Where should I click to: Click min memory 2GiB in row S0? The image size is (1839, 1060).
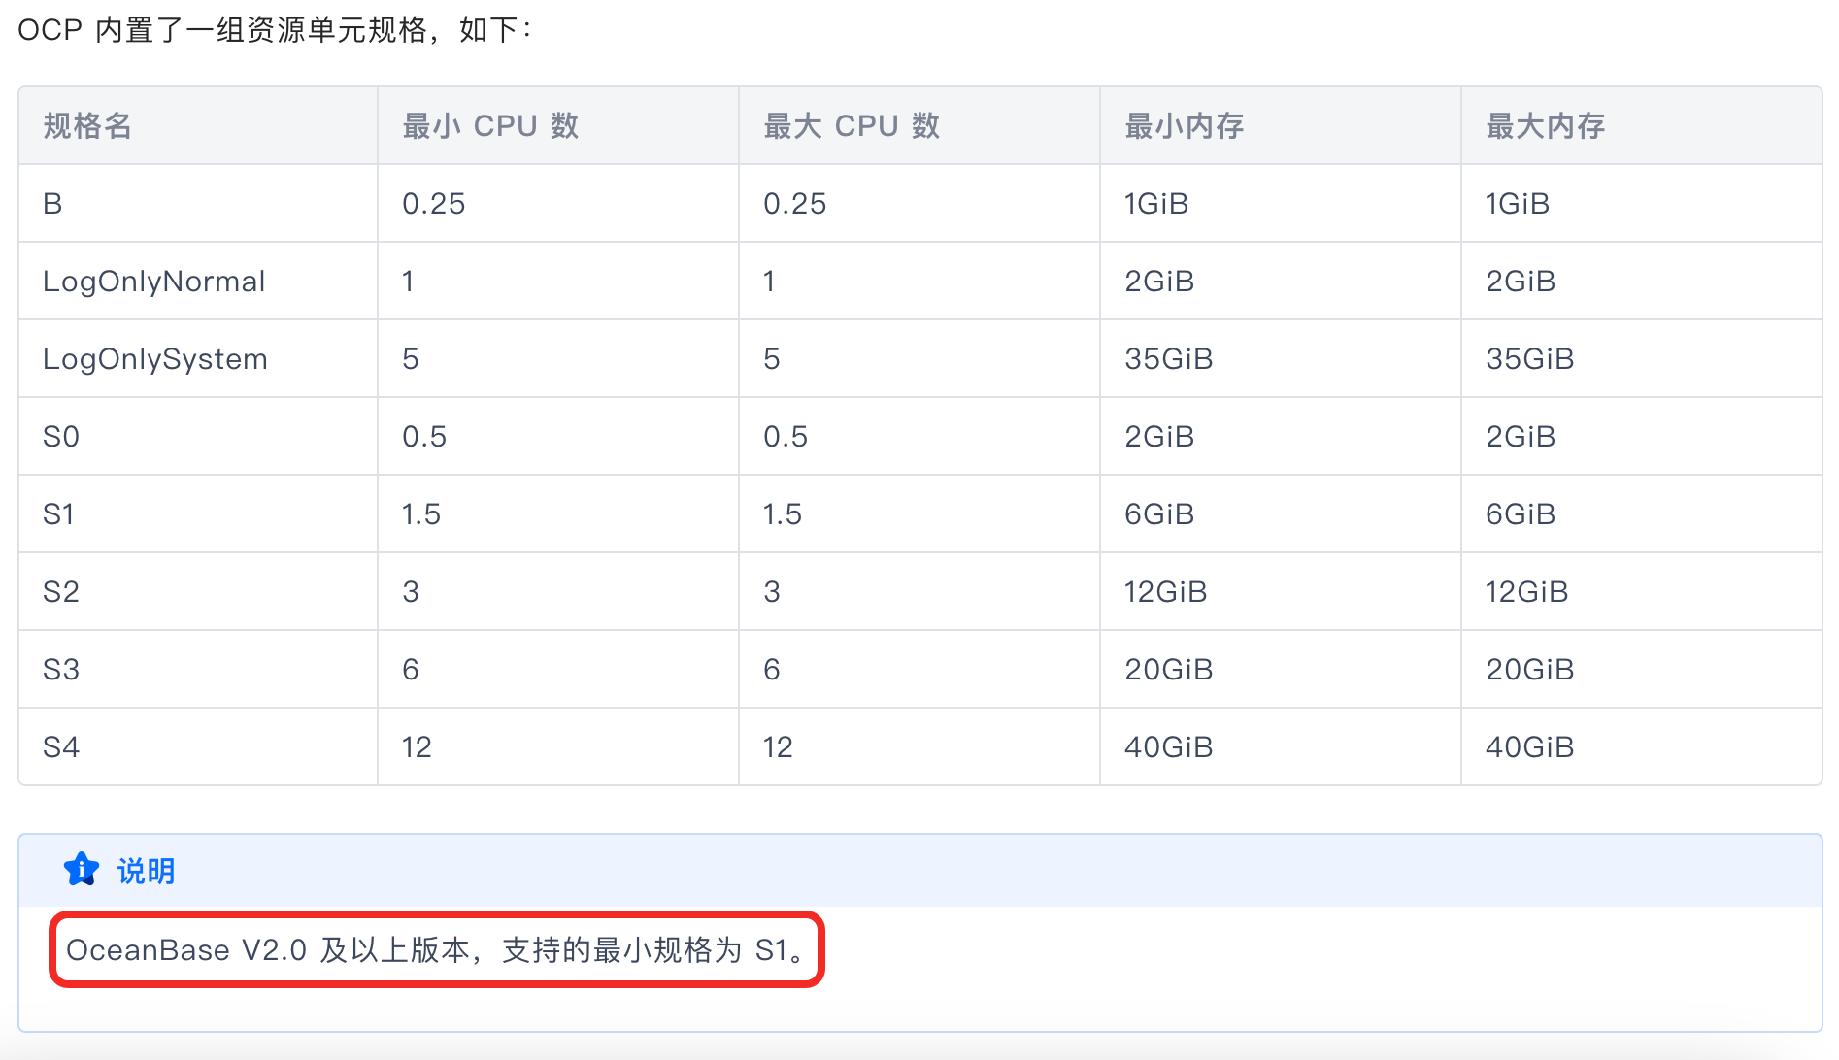pos(1159,437)
